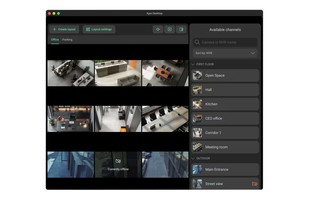Click the crossed camera icon on offline tile
This screenshot has height=200, width=309.
point(118,161)
